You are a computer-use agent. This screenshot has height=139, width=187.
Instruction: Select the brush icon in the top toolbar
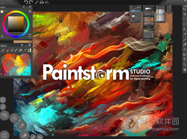(36, 2)
